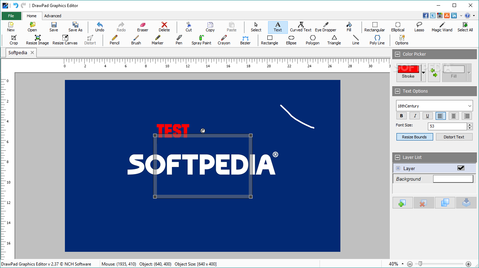Collapse the Text Options panel
Image resolution: width=479 pixels, height=268 pixels.
coord(397,91)
